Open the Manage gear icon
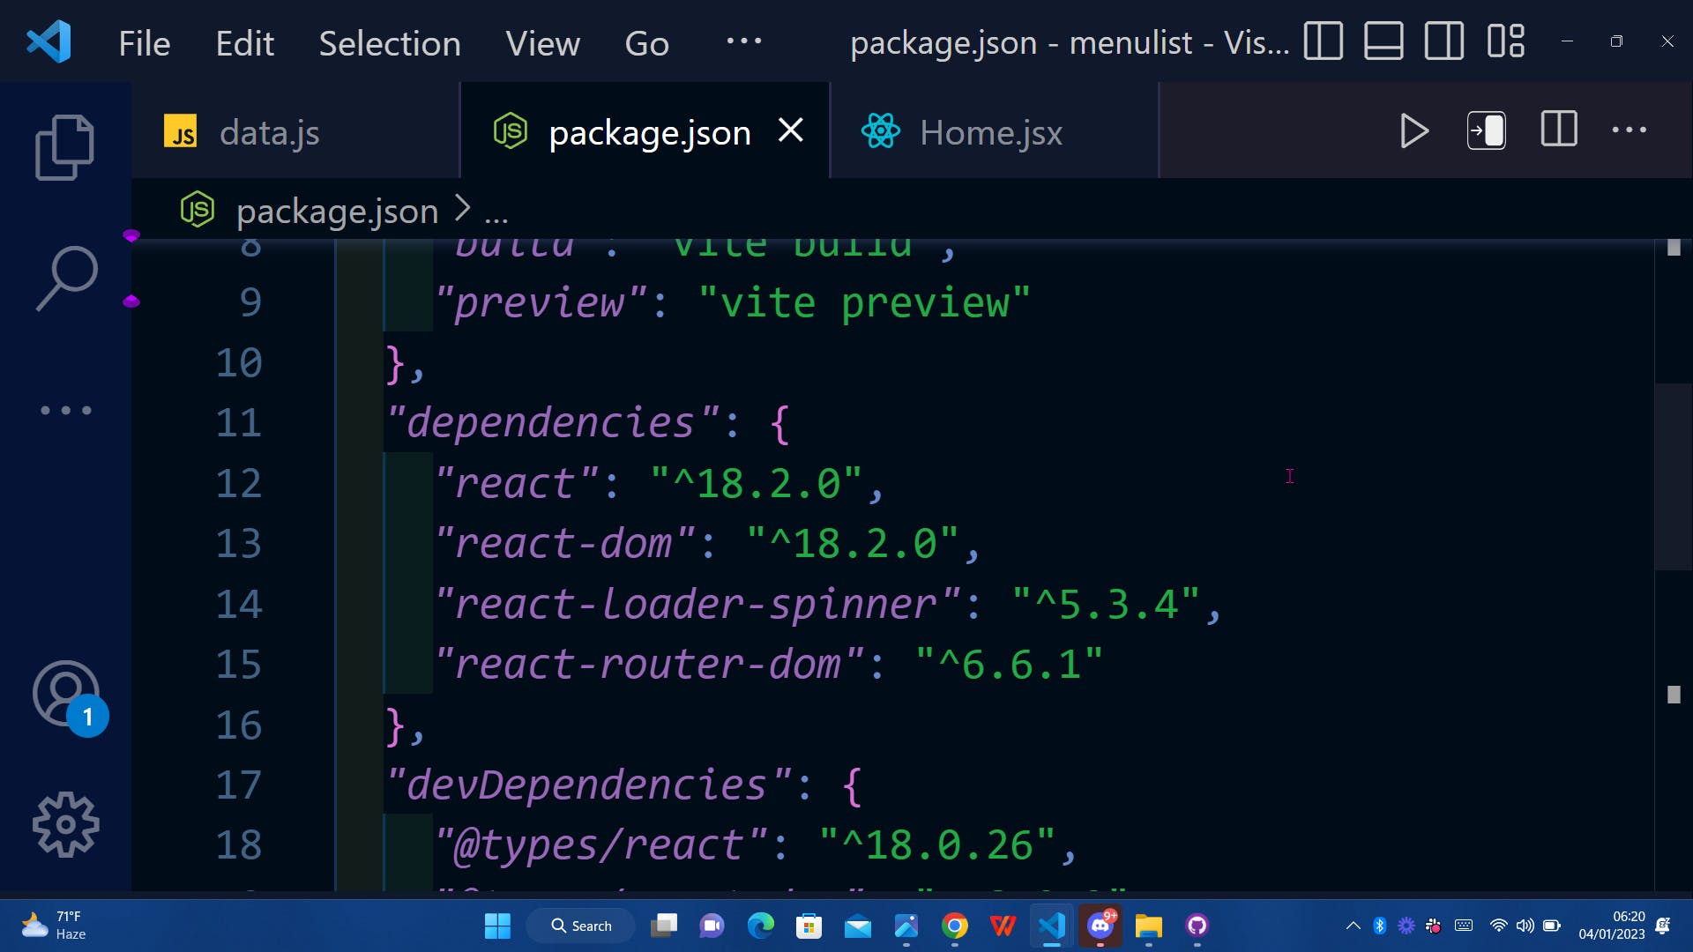 point(65,824)
